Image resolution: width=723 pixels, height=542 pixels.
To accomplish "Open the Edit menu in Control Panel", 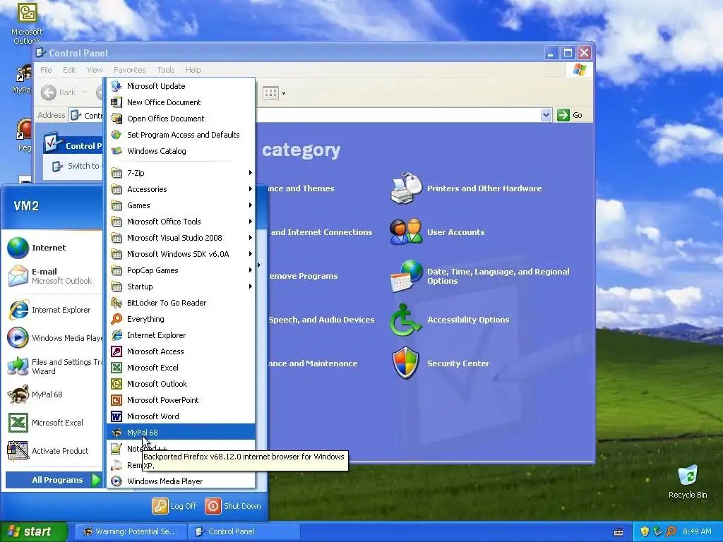I will [69, 70].
